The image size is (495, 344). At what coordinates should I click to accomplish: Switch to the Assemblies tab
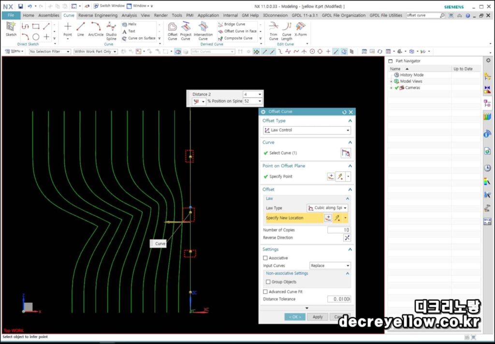[49, 15]
